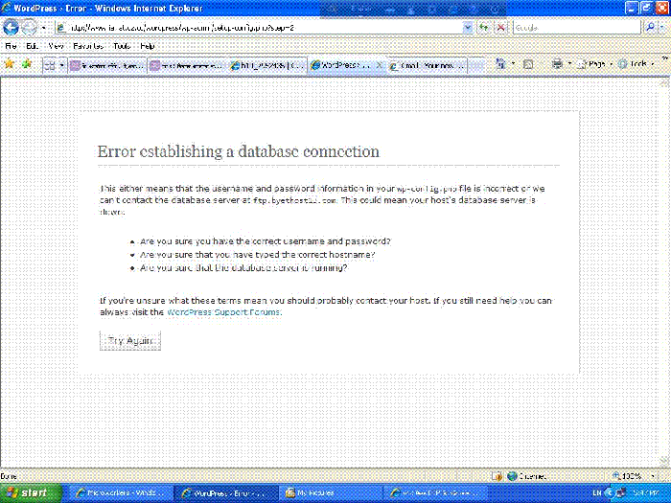Click the blank New Tab button
Screen dimensions: 671x503
click(476, 65)
